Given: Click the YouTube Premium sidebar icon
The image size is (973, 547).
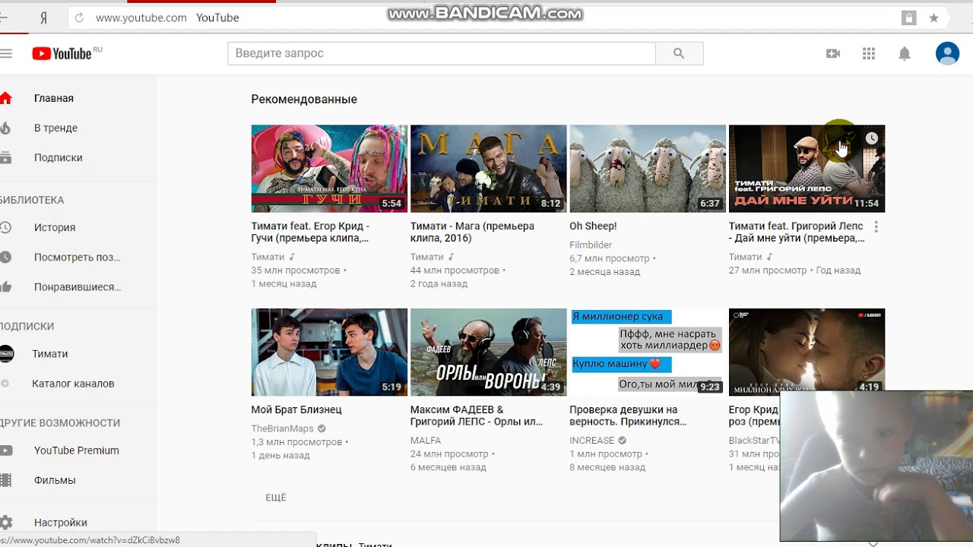Looking at the screenshot, I should (x=6, y=451).
